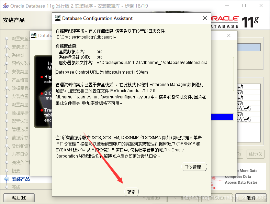Screen dimensions: 270x204
Task: Click the Oracle 11g logo banner
Action: click(x=235, y=22)
